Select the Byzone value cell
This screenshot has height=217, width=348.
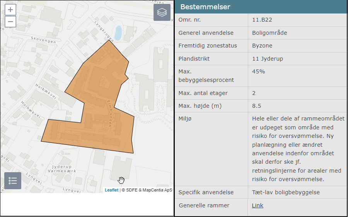click(262, 46)
